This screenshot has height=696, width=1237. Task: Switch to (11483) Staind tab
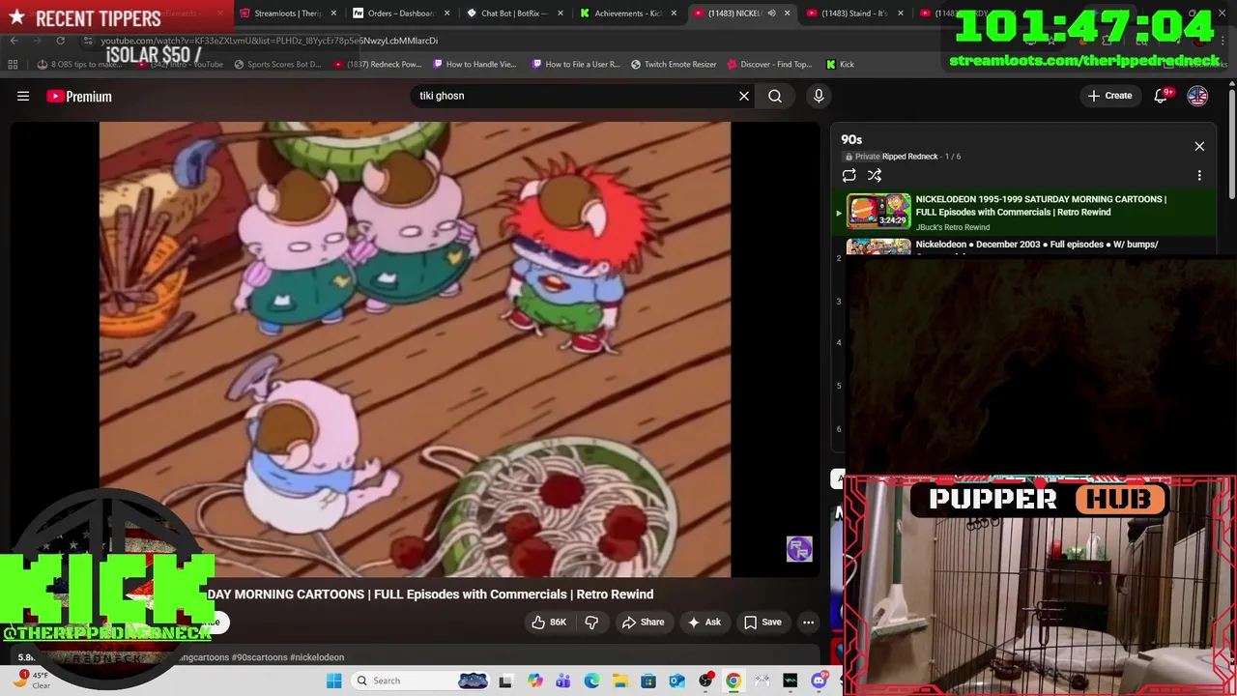point(853,14)
